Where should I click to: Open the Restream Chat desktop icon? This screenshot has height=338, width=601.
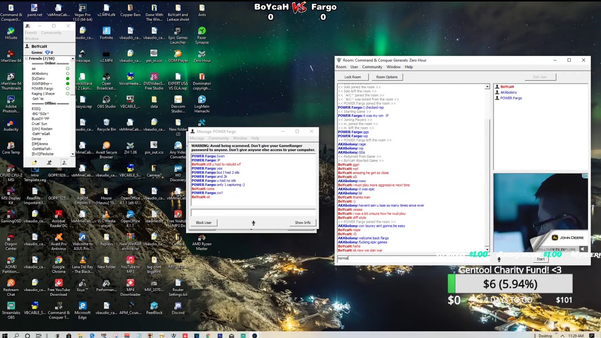click(11, 287)
